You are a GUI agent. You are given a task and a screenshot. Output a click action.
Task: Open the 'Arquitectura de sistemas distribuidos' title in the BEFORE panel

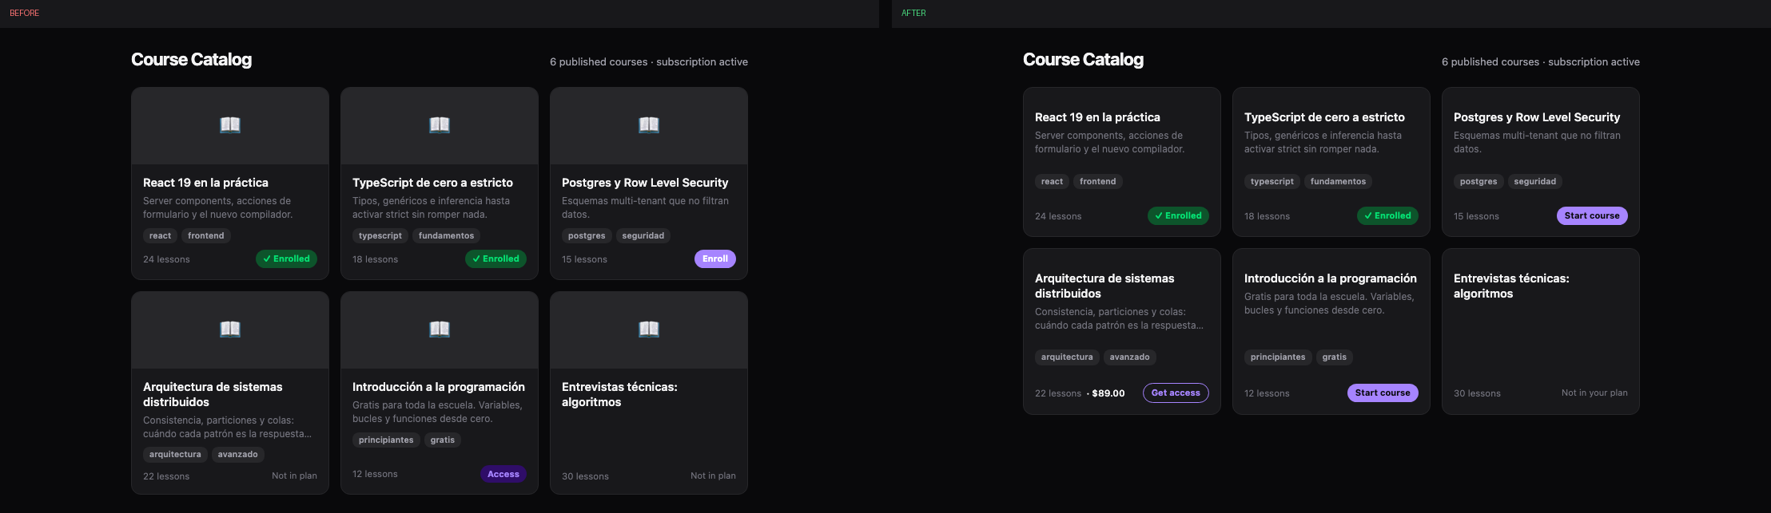pos(213,394)
